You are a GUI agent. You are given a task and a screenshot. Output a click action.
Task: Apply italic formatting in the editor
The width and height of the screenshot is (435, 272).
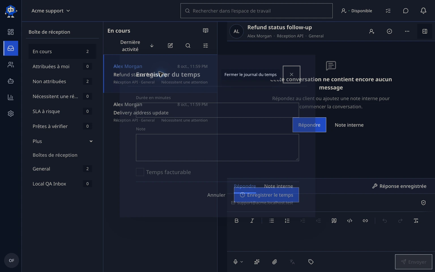252,221
